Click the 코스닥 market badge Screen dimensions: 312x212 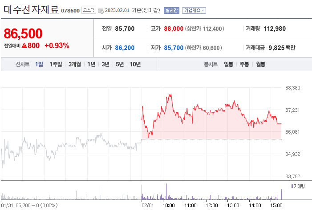pos(89,10)
